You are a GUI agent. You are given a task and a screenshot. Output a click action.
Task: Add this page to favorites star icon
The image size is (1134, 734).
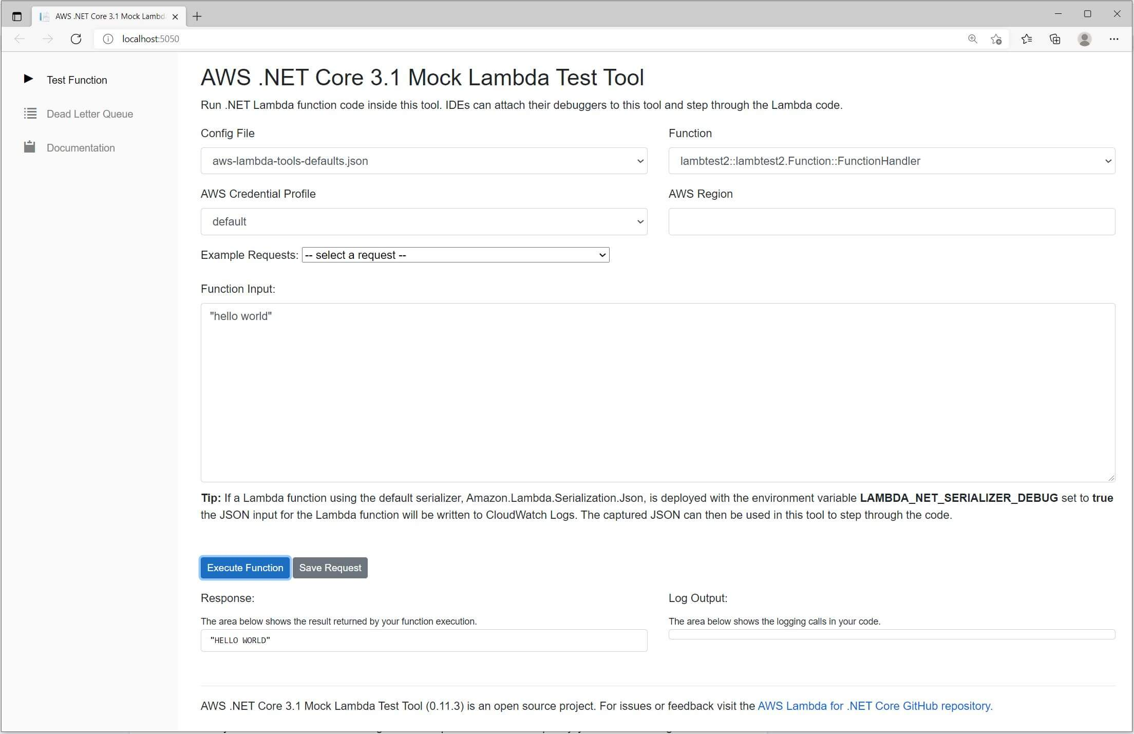click(x=996, y=39)
